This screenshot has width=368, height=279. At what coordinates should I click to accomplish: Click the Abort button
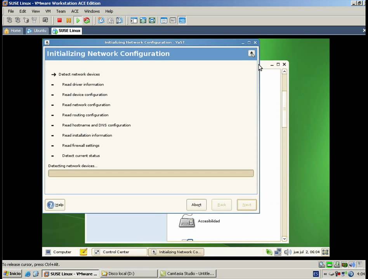pyautogui.click(x=196, y=205)
